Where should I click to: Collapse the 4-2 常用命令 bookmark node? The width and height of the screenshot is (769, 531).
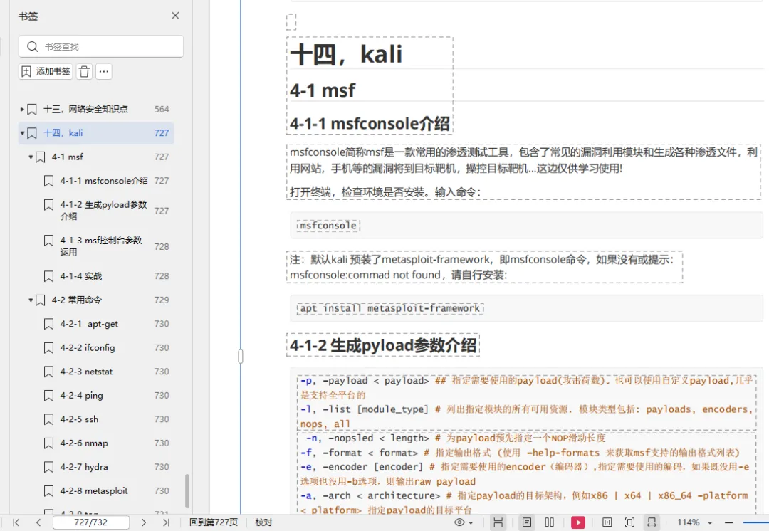pyautogui.click(x=31, y=300)
